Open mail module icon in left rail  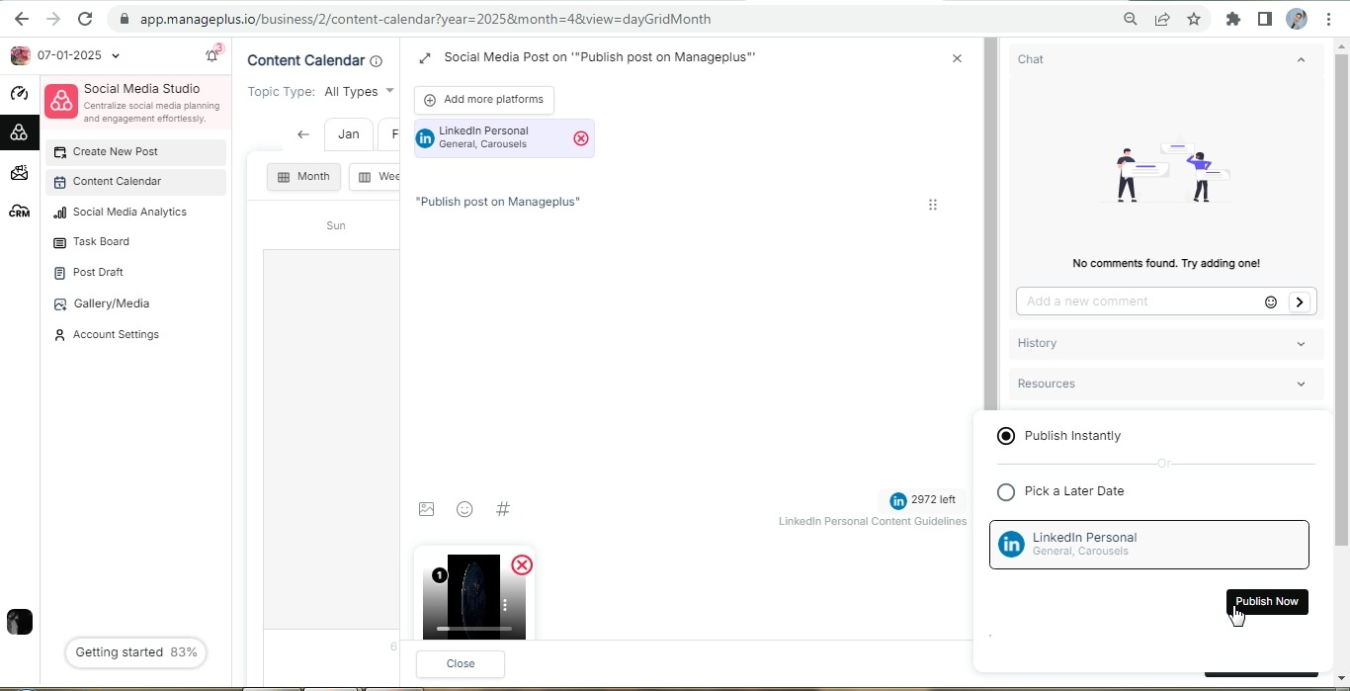click(19, 173)
